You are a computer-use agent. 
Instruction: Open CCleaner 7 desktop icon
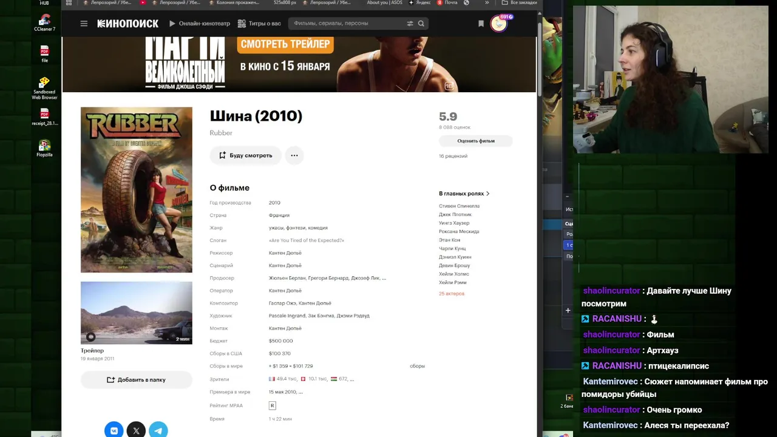pos(44,23)
